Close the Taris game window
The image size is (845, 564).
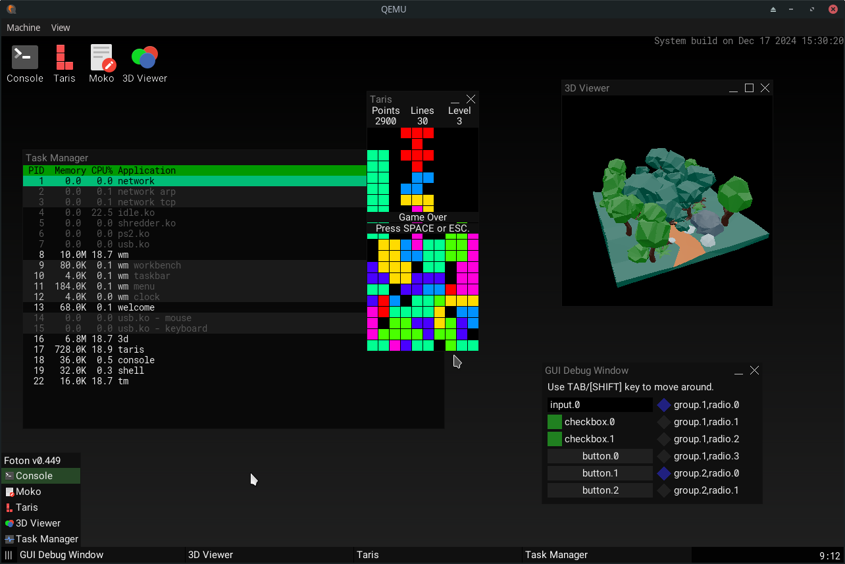coord(471,99)
